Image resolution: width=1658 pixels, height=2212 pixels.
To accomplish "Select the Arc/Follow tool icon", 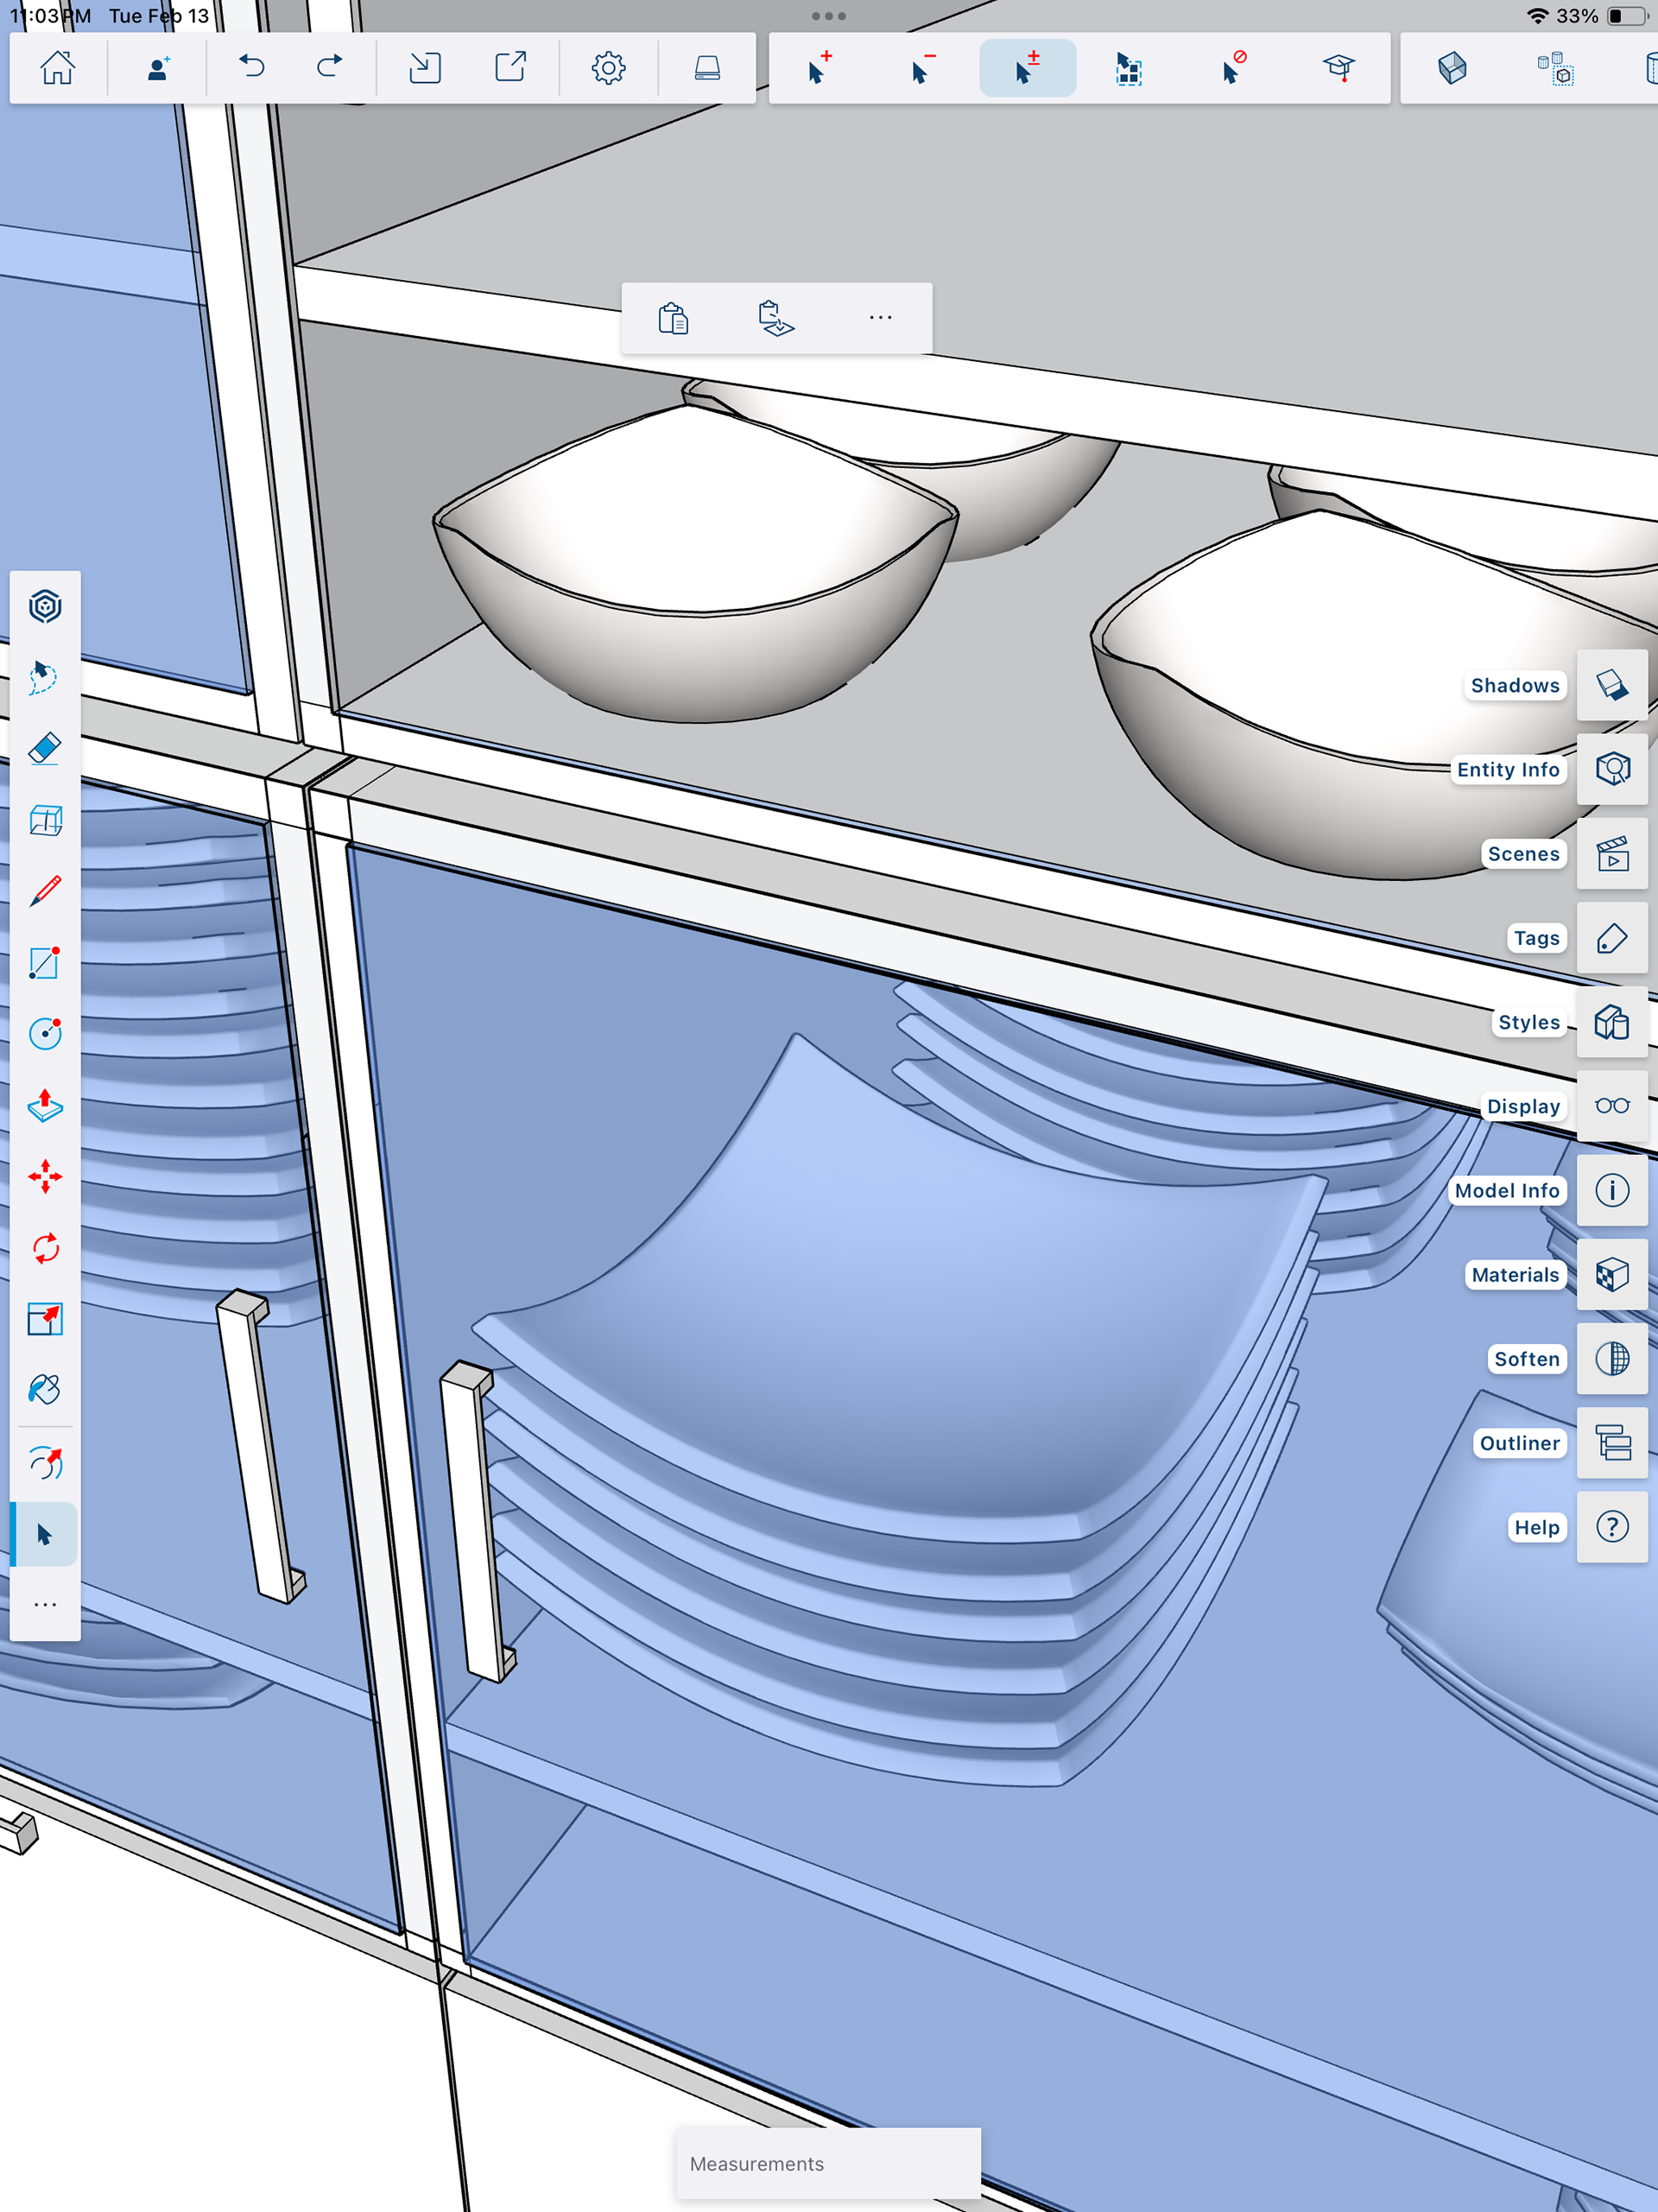I will 45,1463.
